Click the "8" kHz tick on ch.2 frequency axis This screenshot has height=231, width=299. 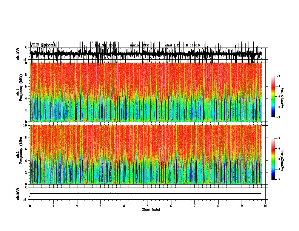point(26,137)
